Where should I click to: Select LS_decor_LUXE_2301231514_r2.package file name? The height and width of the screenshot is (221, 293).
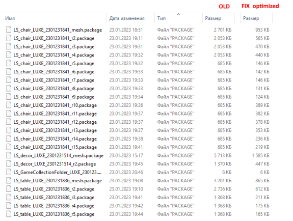(x=55, y=164)
